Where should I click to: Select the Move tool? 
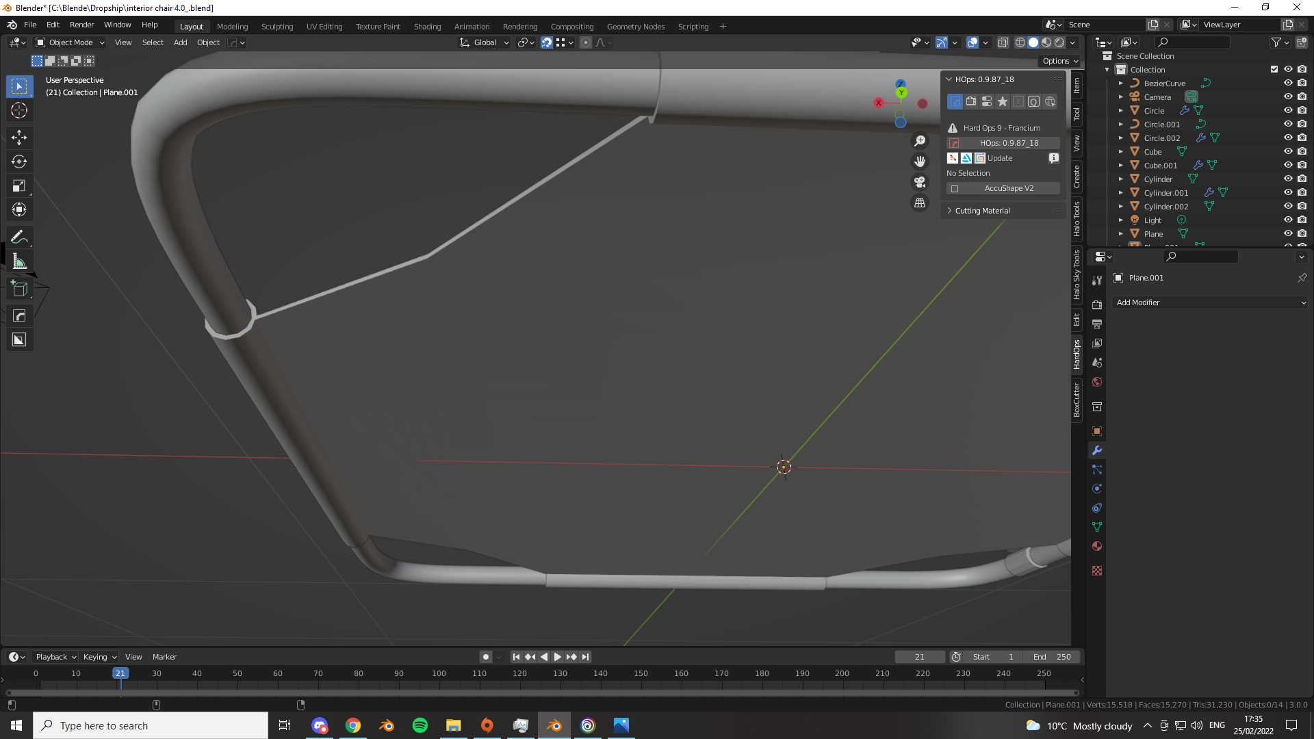coord(19,138)
